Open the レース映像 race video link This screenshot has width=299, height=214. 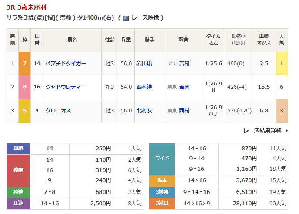145,18
